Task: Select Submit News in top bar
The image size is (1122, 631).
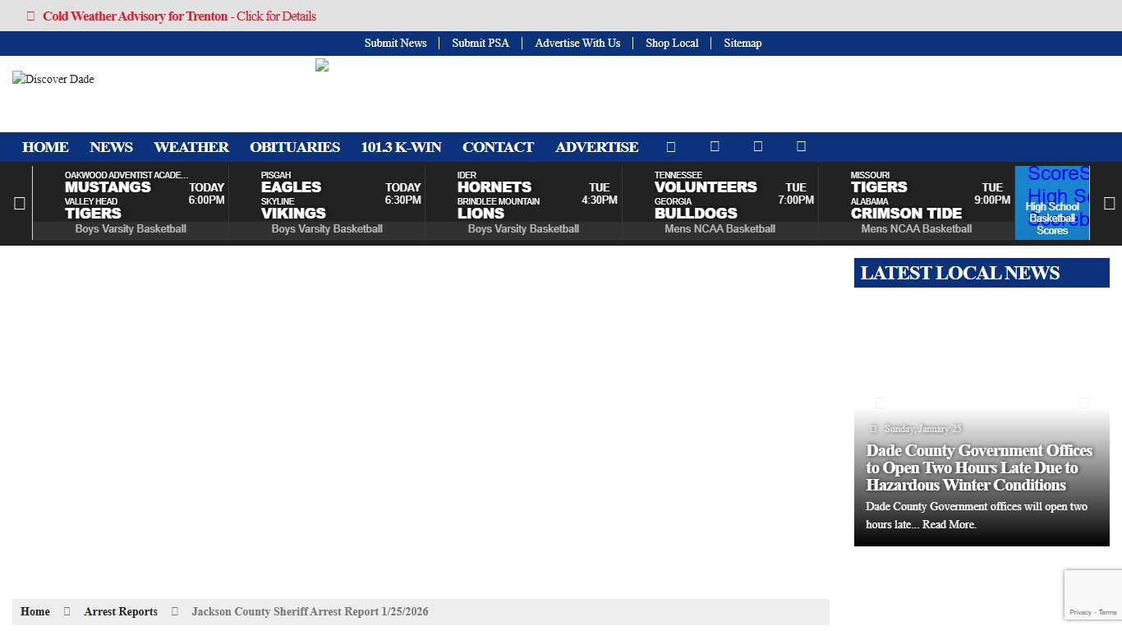Action: click(x=395, y=44)
